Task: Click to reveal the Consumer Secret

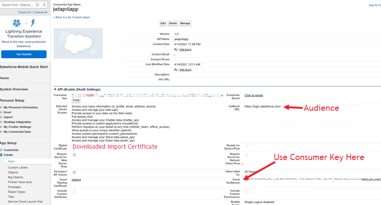Action: click(254, 96)
